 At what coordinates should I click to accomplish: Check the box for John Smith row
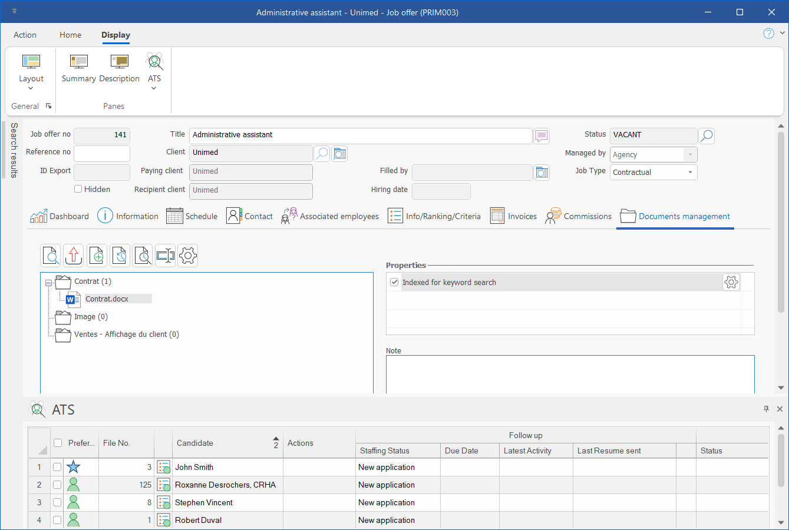point(57,467)
